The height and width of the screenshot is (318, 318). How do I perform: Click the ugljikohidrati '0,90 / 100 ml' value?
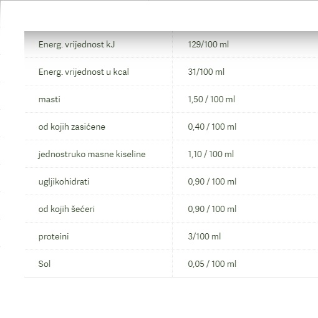212,181
